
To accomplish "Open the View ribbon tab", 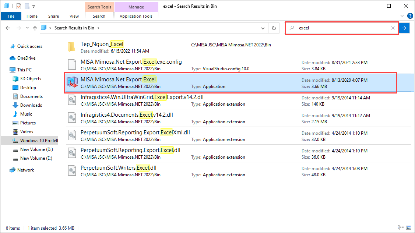I will click(74, 16).
